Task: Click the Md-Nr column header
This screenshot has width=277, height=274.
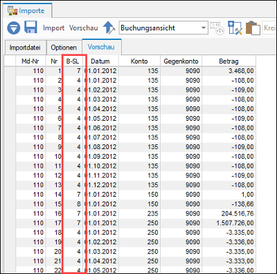Action: click(x=30, y=61)
